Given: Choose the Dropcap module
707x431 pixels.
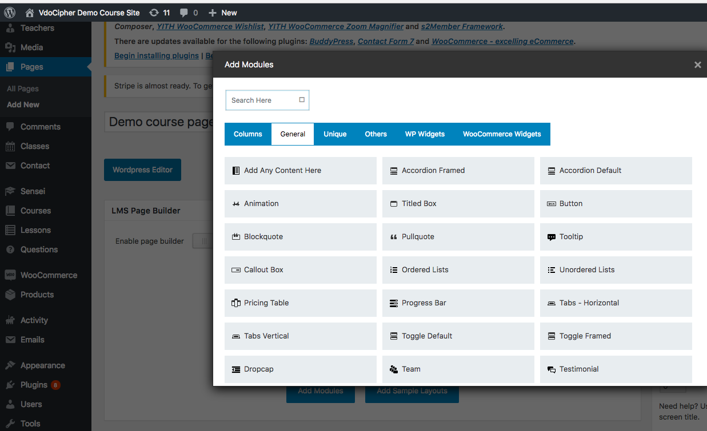Looking at the screenshot, I should [x=301, y=369].
